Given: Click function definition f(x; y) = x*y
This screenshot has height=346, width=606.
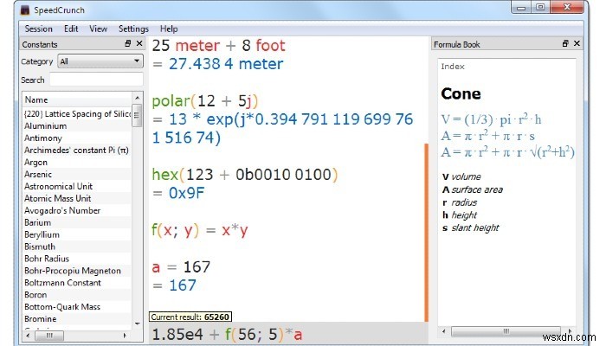Looking at the screenshot, I should [199, 231].
